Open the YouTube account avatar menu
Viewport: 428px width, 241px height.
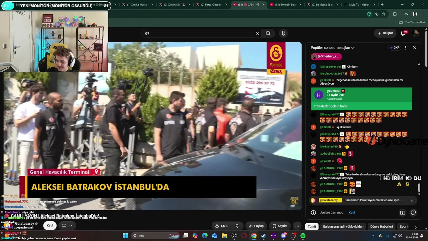point(416,33)
